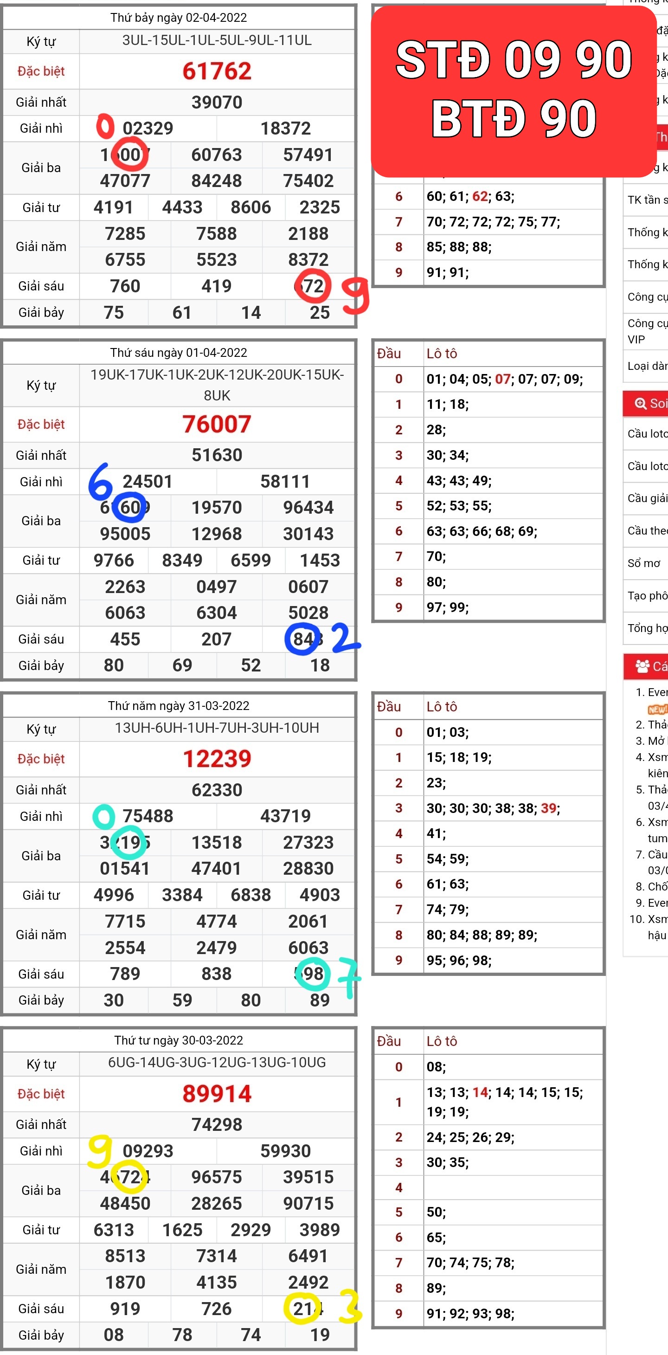
Task: Click the Ký tự code 6UG-14UG-3UG-12UG-13UG-10UG
Action: click(217, 1062)
